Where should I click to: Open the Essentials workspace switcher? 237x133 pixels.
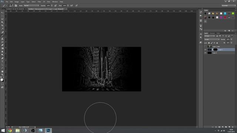tap(228, 6)
